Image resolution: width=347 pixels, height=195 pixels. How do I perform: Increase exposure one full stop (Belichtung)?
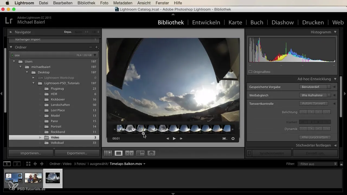tap(327, 112)
